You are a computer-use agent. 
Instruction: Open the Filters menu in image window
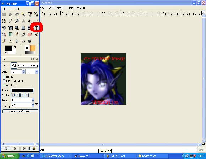pos(71,8)
